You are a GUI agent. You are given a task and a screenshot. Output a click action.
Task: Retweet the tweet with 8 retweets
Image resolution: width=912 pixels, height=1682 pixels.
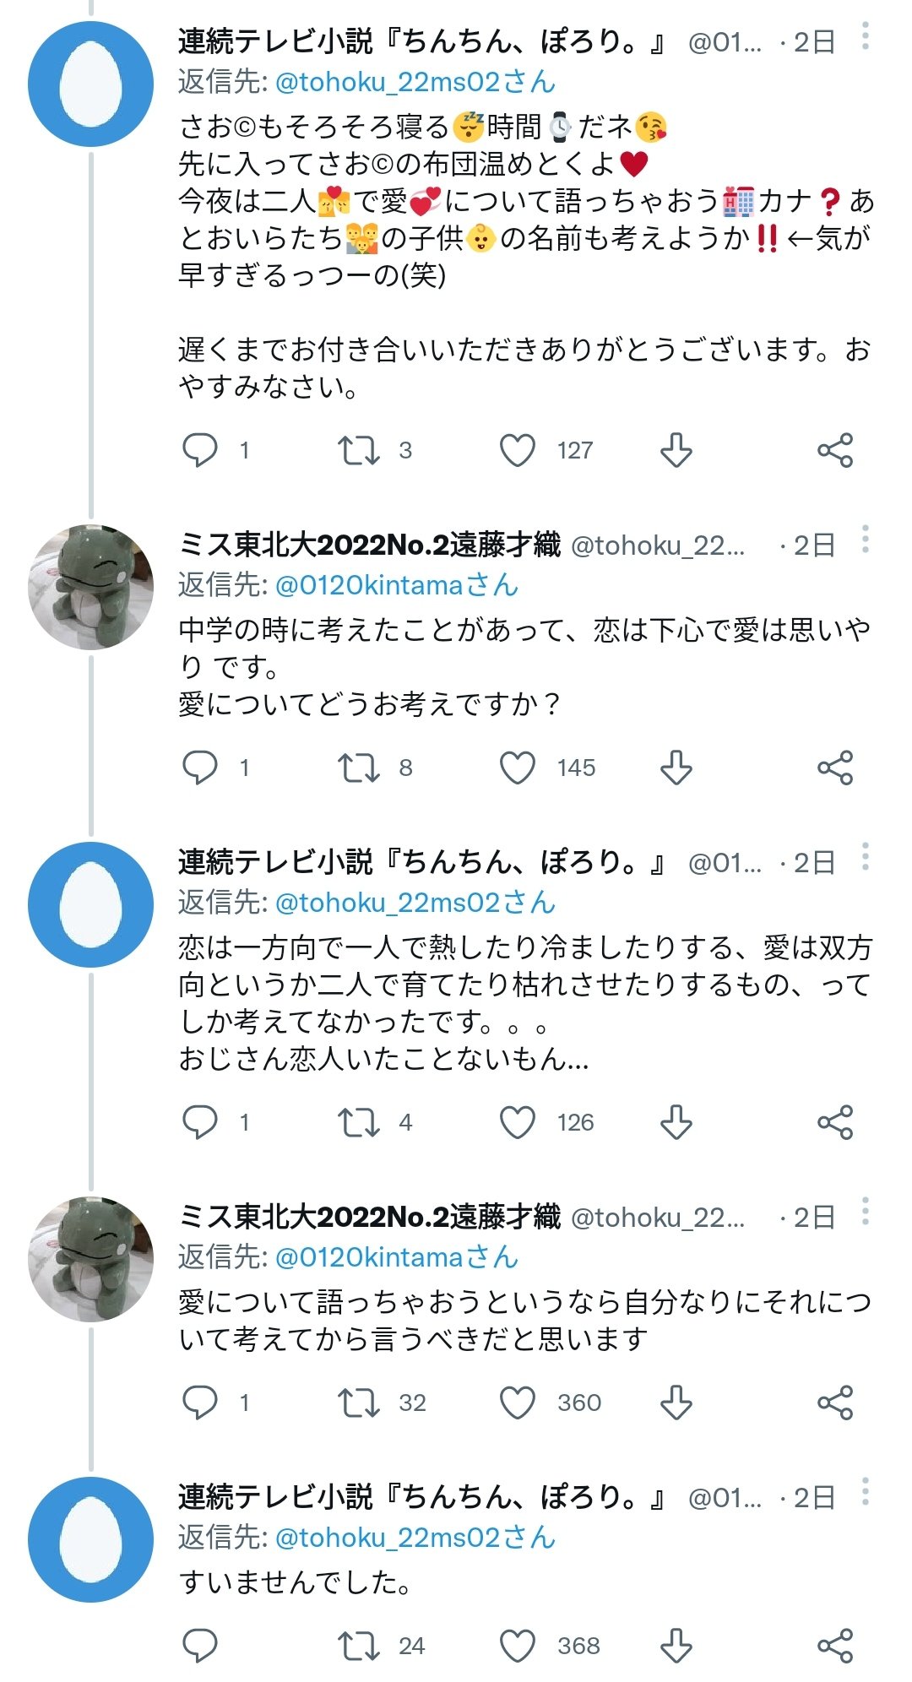(x=359, y=768)
